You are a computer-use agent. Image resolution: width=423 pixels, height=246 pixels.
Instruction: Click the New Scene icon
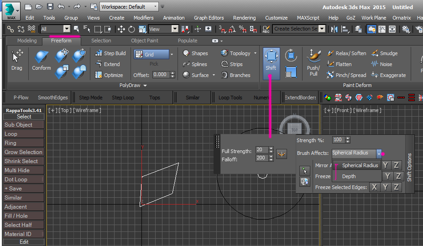28,7
